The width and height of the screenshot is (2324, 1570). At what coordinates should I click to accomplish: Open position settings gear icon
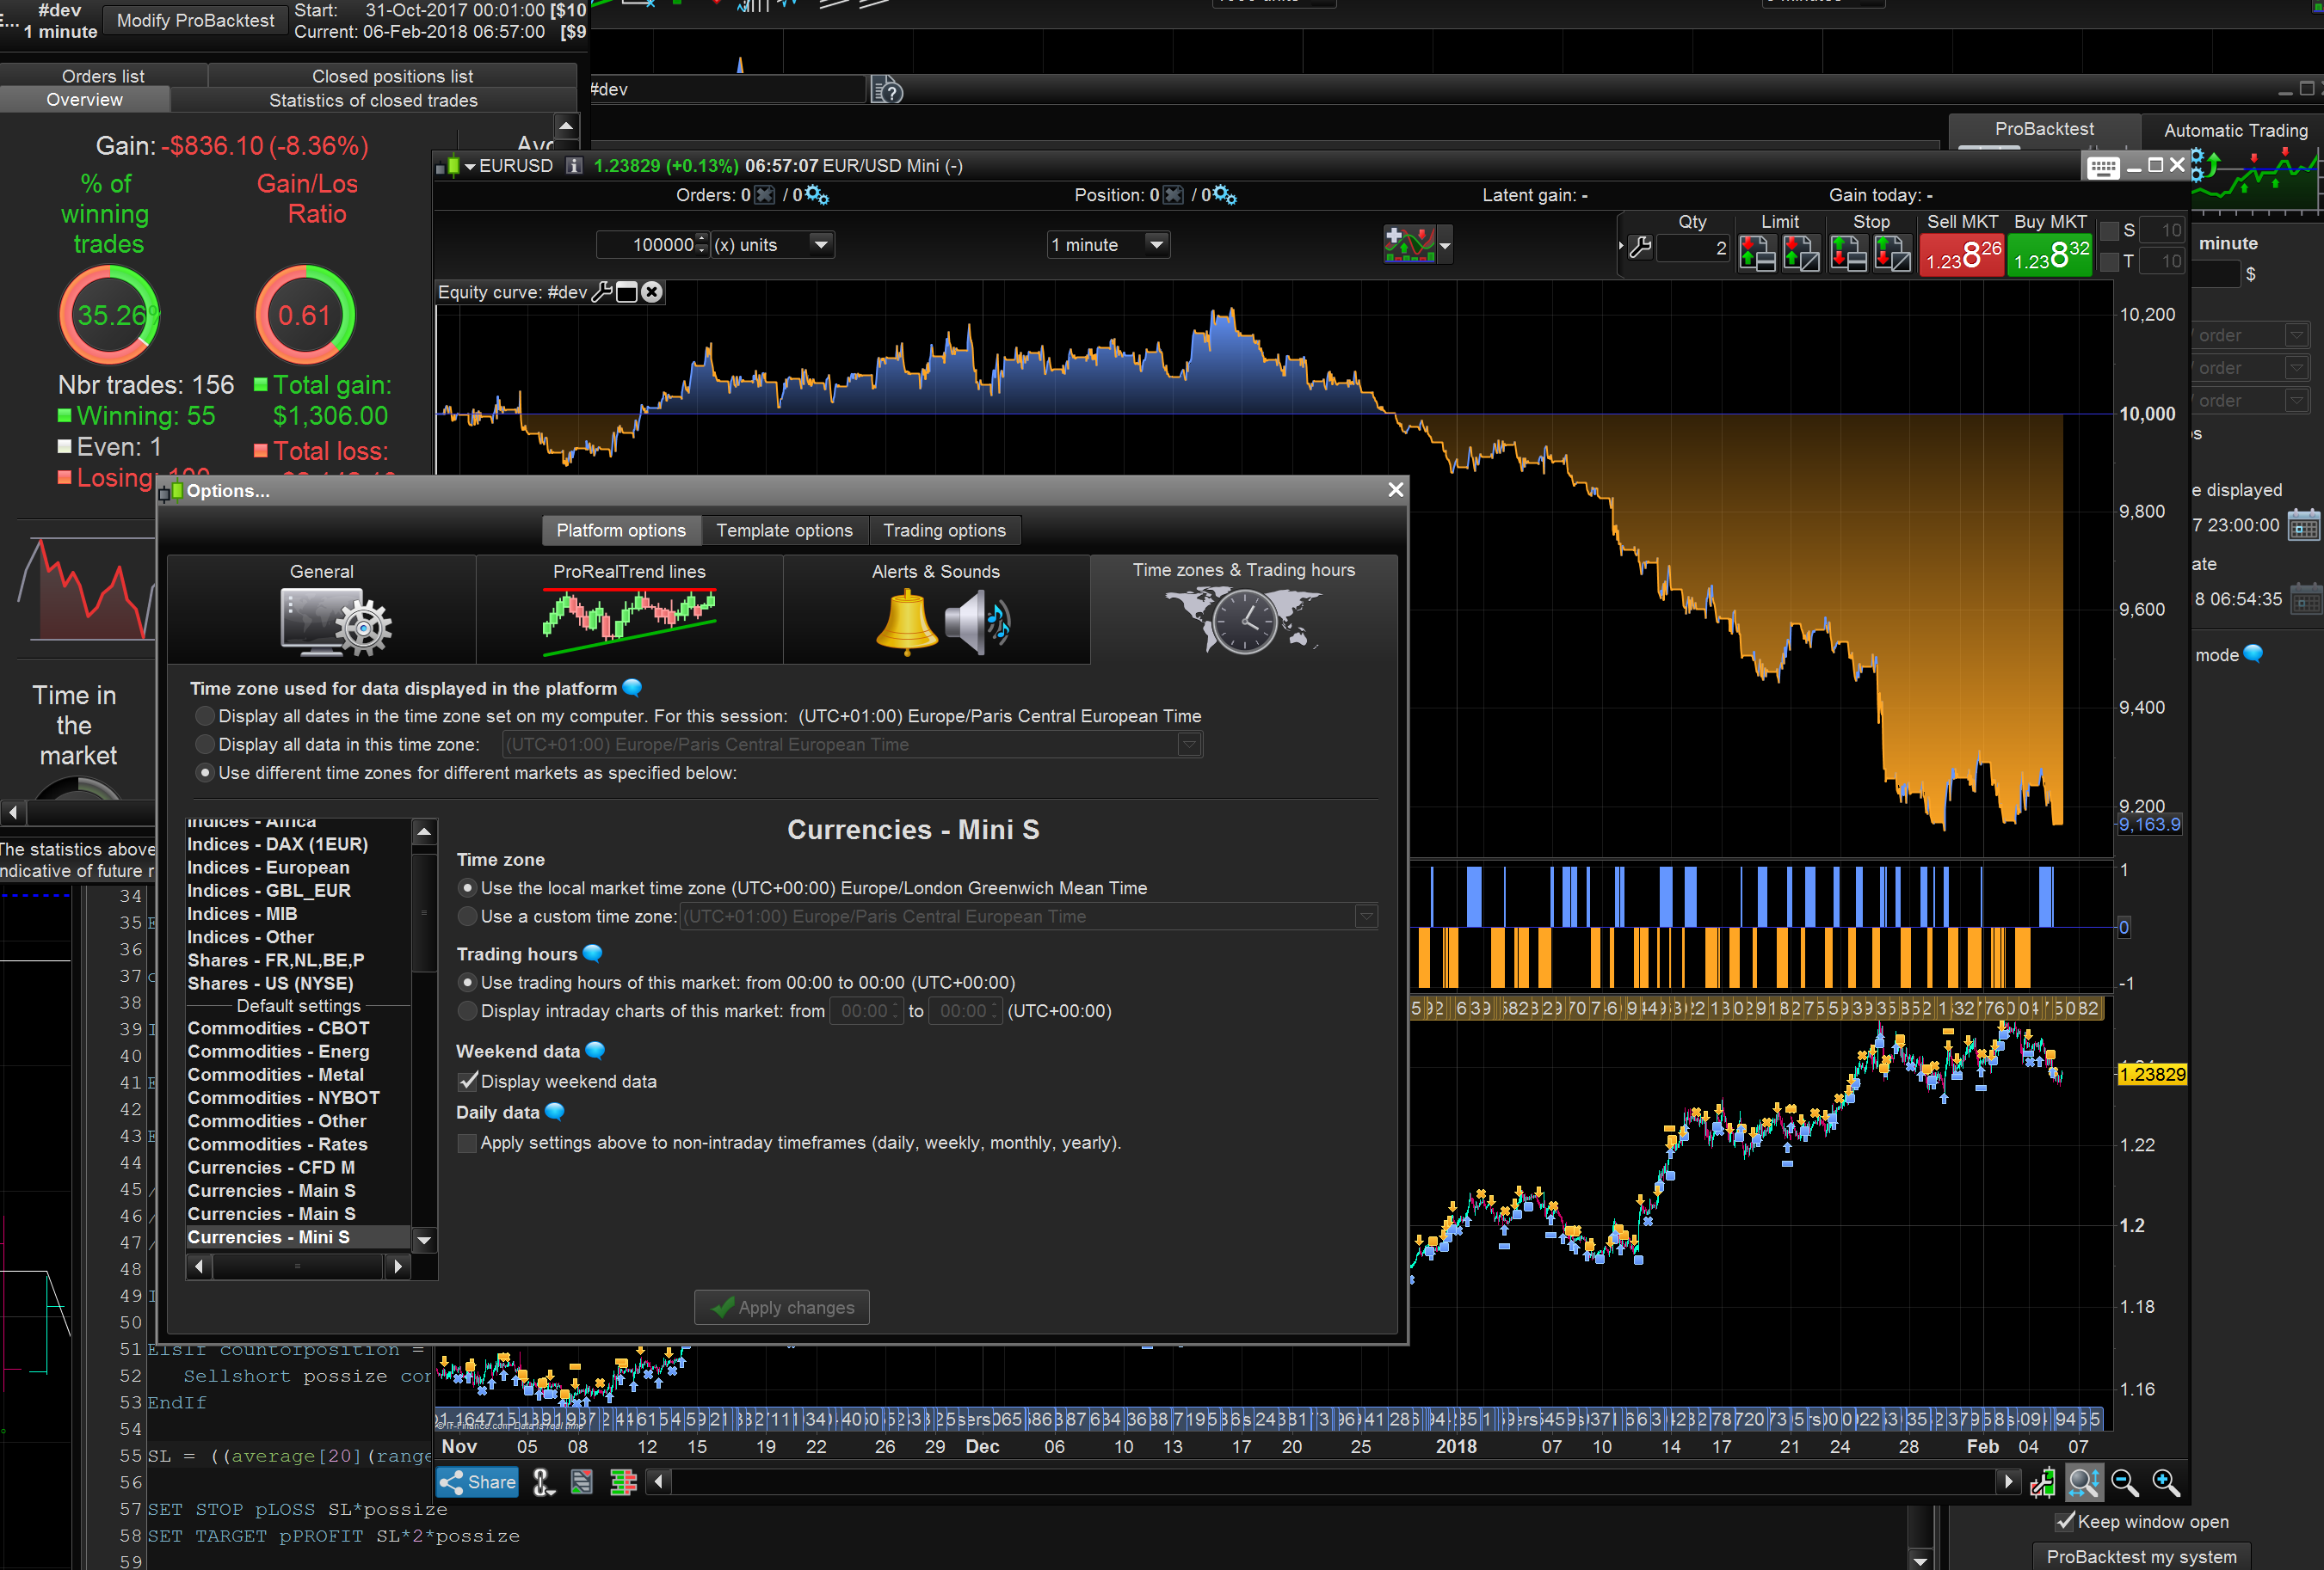(x=1225, y=195)
